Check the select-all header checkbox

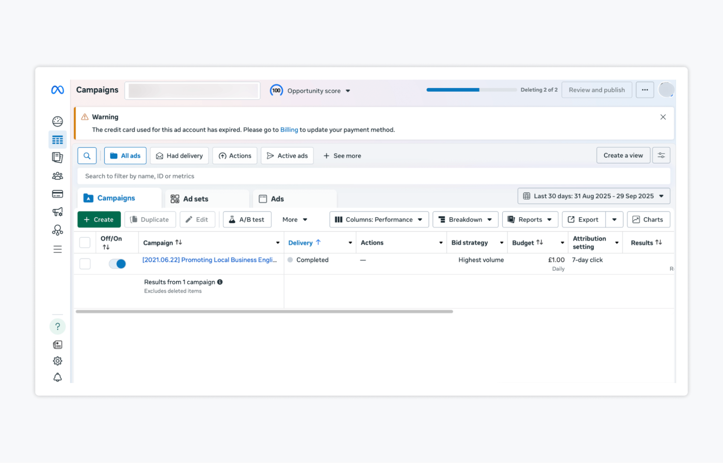(x=85, y=242)
